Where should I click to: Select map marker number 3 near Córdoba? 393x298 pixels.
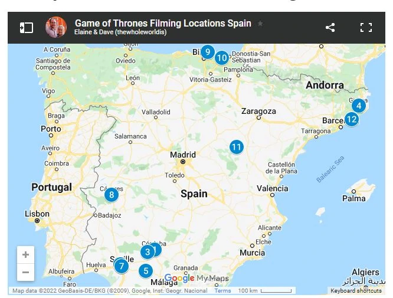(148, 252)
